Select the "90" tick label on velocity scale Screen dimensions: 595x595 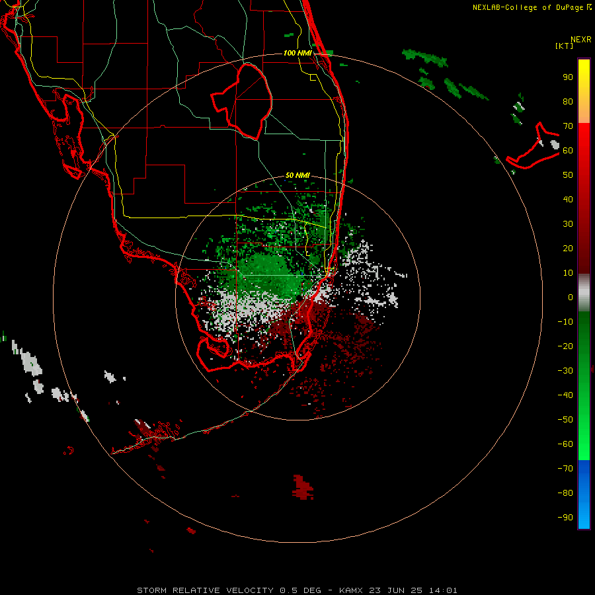(568, 77)
